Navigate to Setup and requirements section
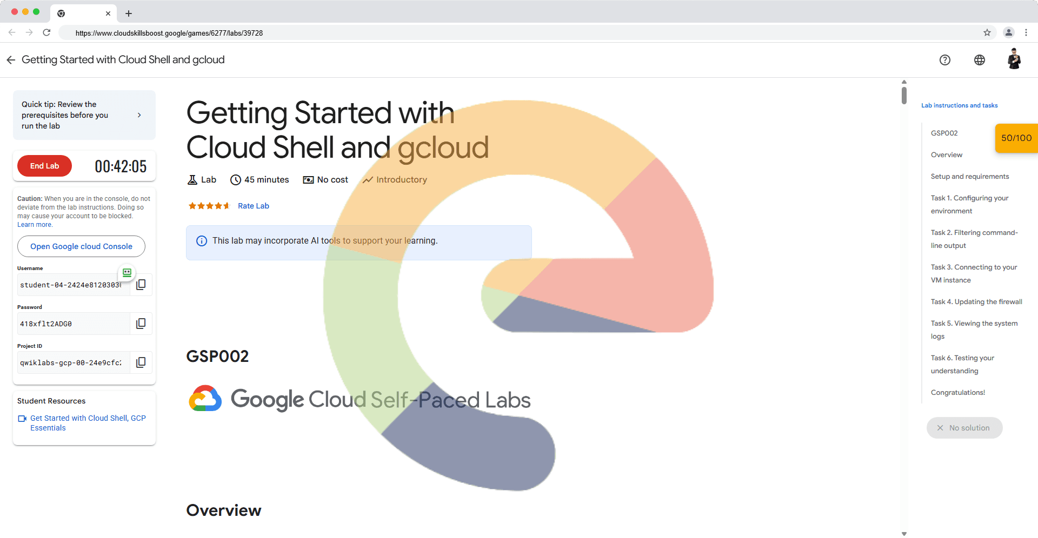Screen dimensions: 1038x538 [969, 177]
